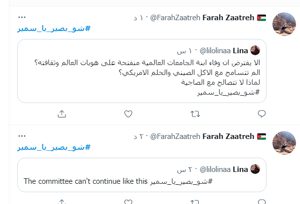
Task: Click Lina's small avatar in English quoted tweet
Action: 255,169
